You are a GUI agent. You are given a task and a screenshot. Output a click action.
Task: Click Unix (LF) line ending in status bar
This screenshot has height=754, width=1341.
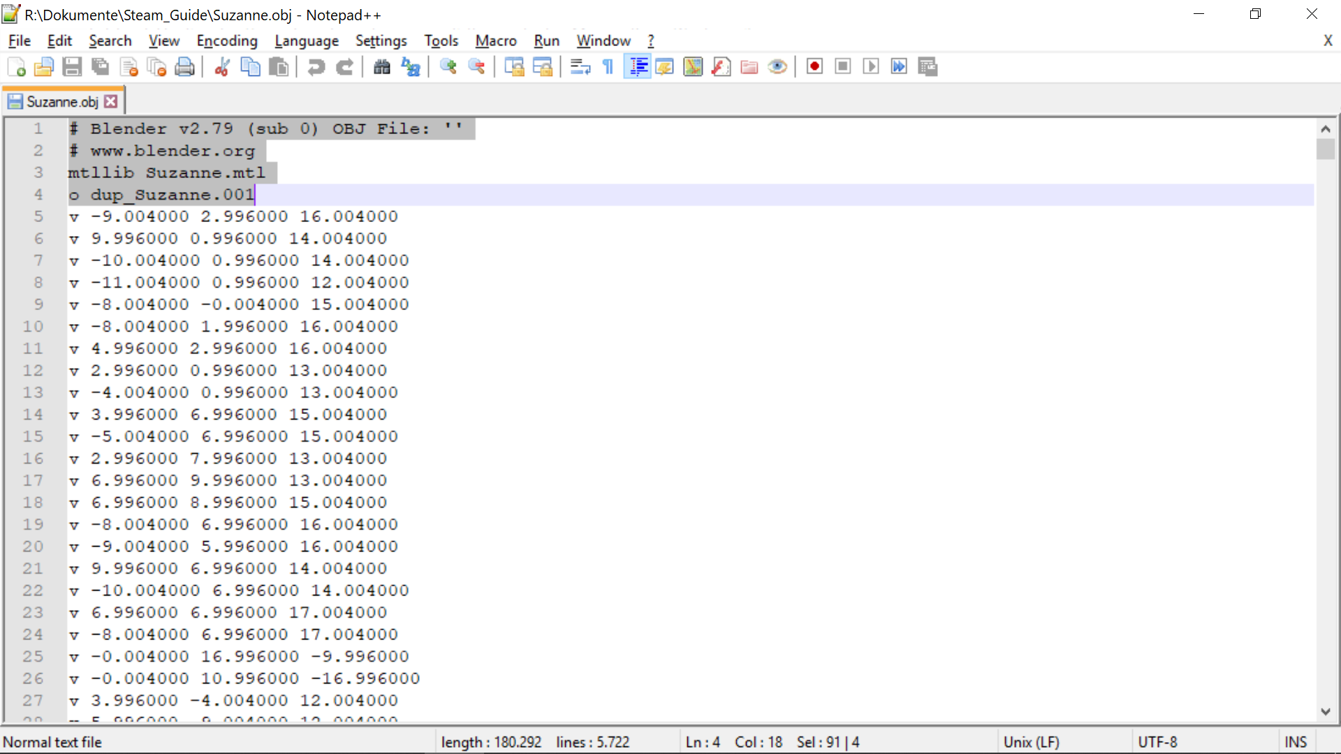pyautogui.click(x=1031, y=742)
